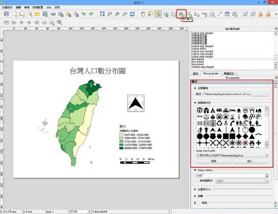Activate the Select/Move item tool
The width and height of the screenshot is (278, 214).
(158, 14)
